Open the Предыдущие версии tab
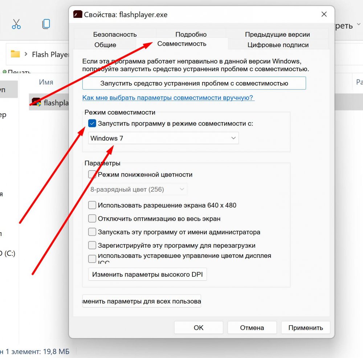363x358 pixels. tap(277, 34)
